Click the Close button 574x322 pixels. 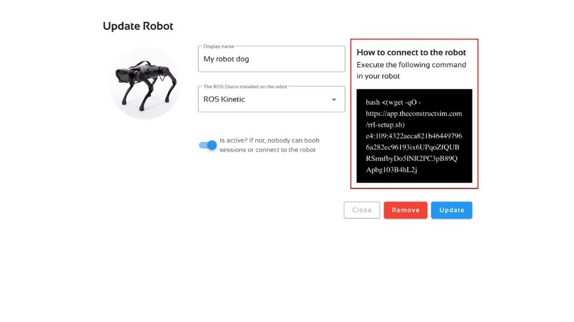(x=362, y=210)
